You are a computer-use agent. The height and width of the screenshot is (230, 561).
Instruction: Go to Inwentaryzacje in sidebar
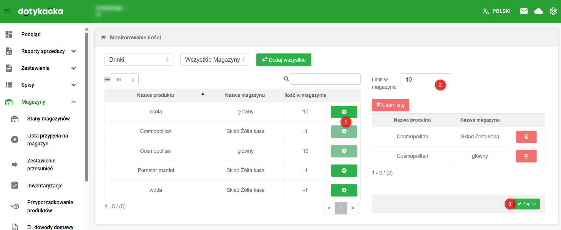(x=45, y=186)
